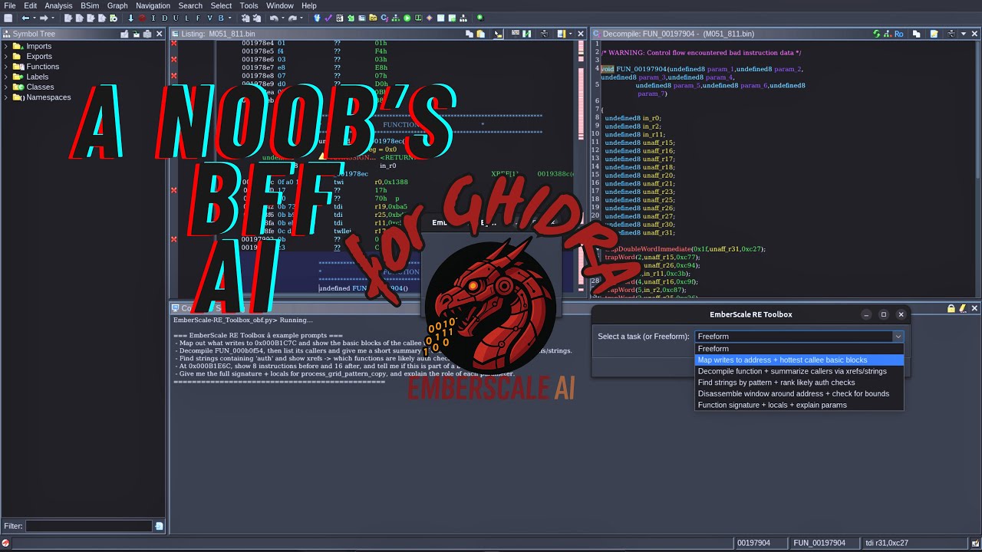
Task: Toggle the F navigation marker icon
Action: 198,18
